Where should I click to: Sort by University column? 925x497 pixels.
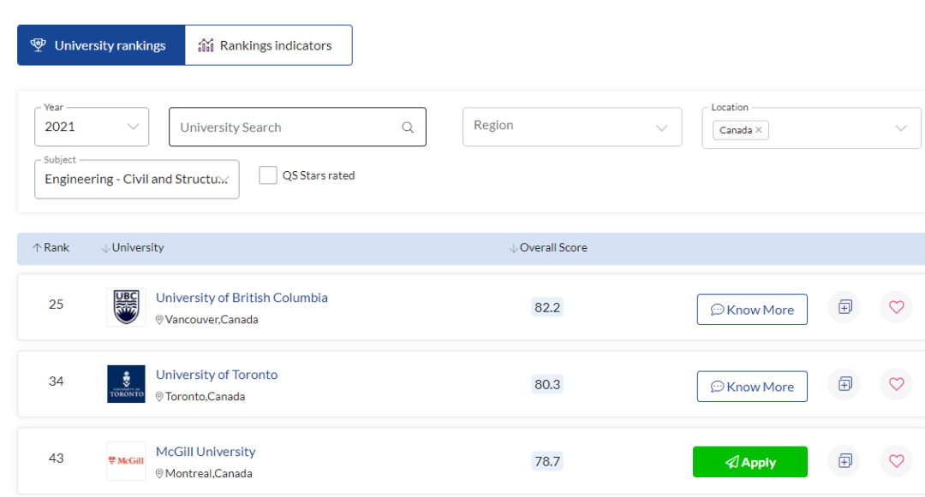[133, 248]
